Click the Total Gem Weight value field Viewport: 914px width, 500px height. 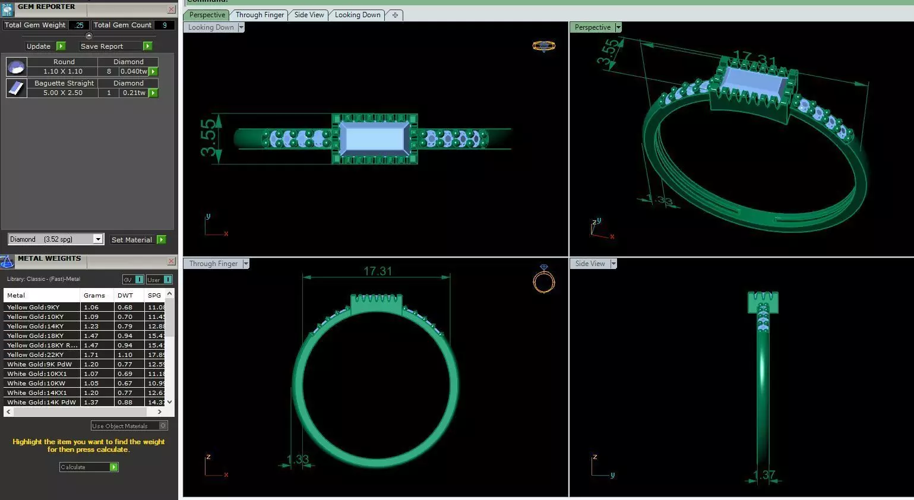79,25
